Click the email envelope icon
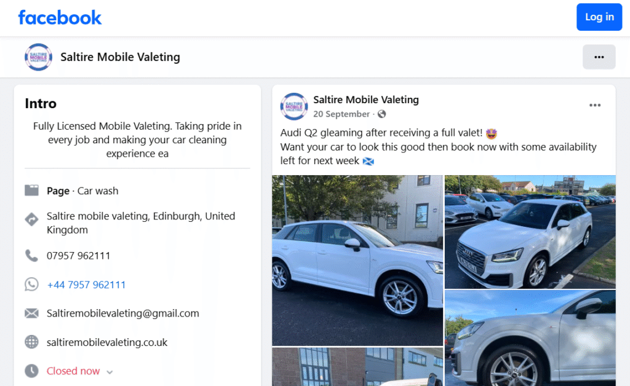The height and width of the screenshot is (386, 630). pos(31,313)
